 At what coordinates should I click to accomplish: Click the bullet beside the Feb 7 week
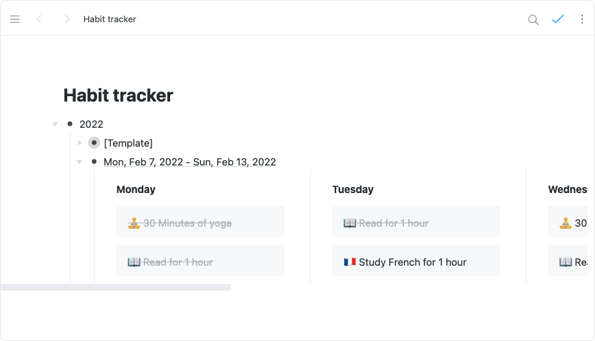pos(94,161)
